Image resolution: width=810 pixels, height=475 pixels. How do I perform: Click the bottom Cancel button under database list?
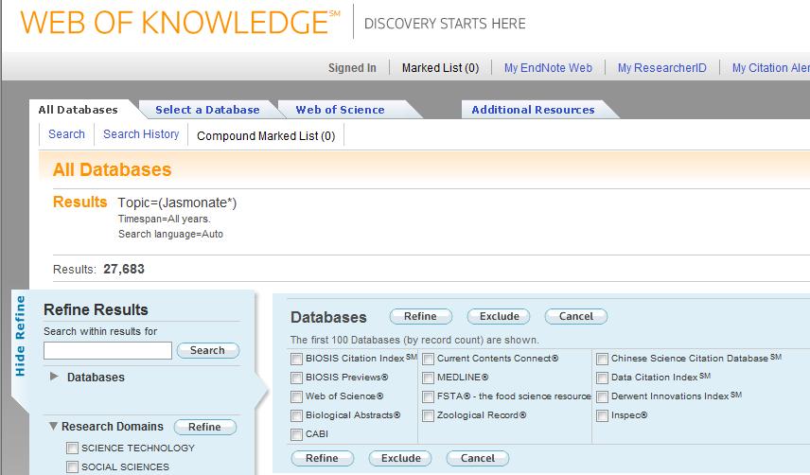coord(478,459)
